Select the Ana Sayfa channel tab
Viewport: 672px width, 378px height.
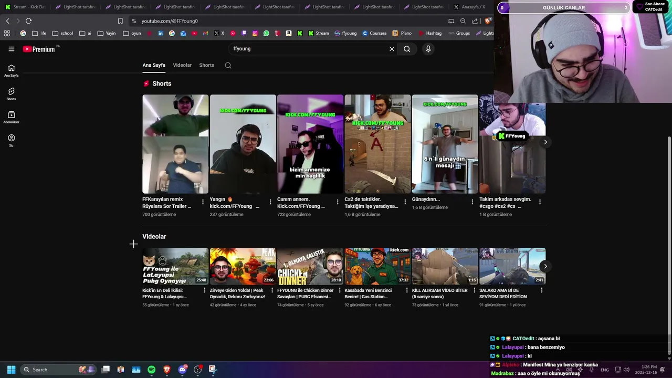[x=154, y=65]
